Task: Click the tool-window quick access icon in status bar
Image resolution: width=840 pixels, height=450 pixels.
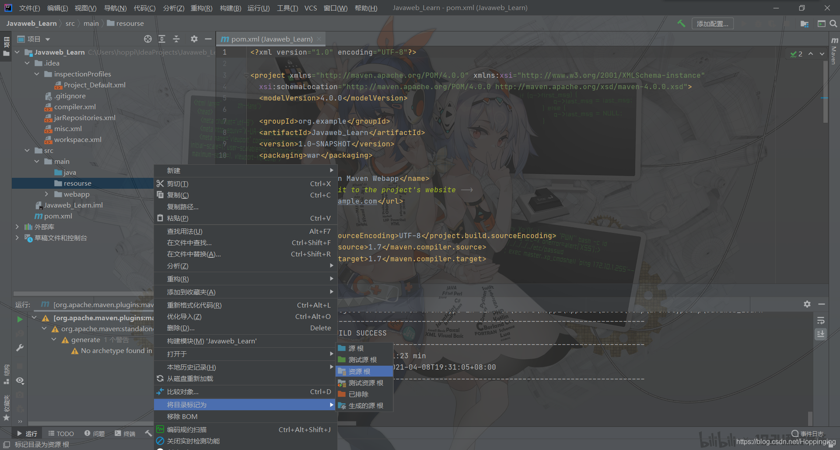Action: coord(7,444)
